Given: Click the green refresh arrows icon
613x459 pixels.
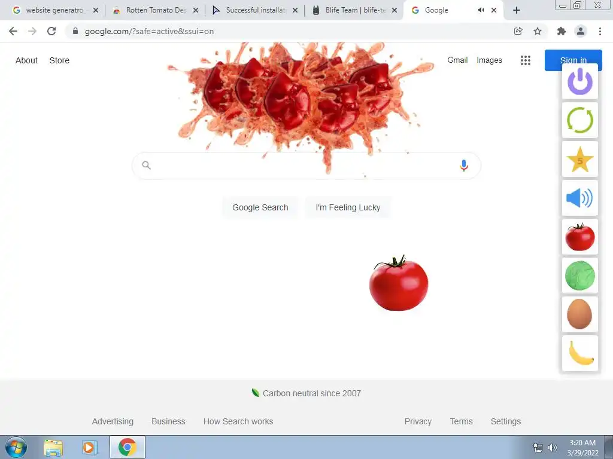Looking at the screenshot, I should click(579, 120).
